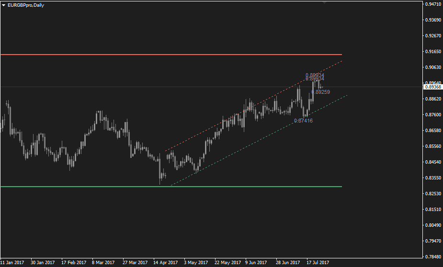Click the 3 May 2017 date label
The width and height of the screenshot is (443, 267).
(195, 263)
